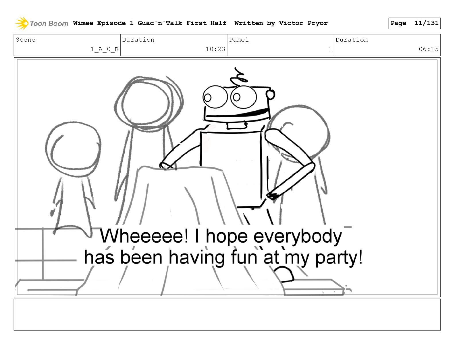
Task: Click the 'Panel' header label
Action: coord(239,40)
